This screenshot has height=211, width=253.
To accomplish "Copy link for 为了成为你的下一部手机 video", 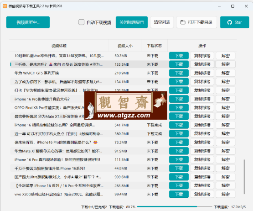I will (202, 82).
